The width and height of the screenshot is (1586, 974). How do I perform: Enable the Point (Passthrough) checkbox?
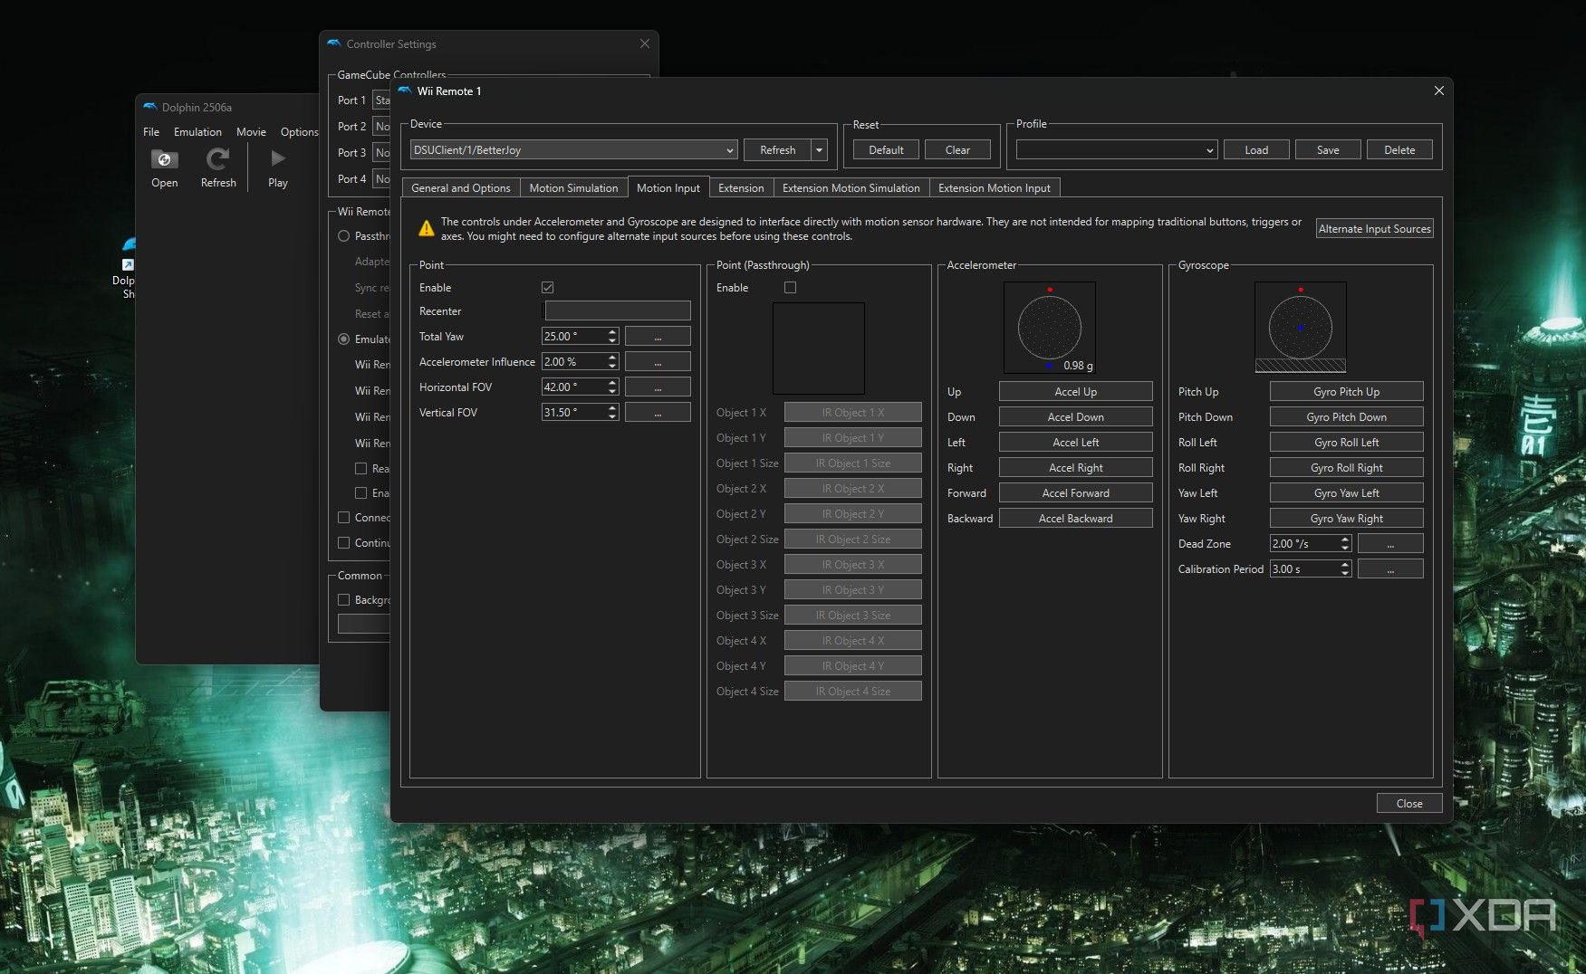tap(790, 288)
